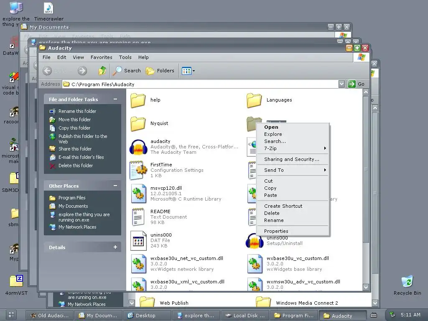Choose Rename in context menu
The width and height of the screenshot is (428, 321).
[x=293, y=220]
